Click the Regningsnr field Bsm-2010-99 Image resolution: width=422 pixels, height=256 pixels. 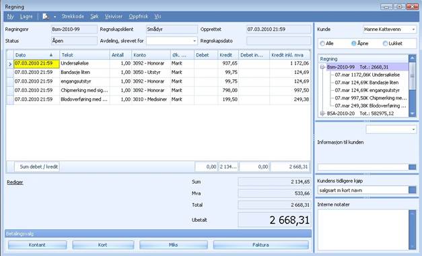click(74, 30)
